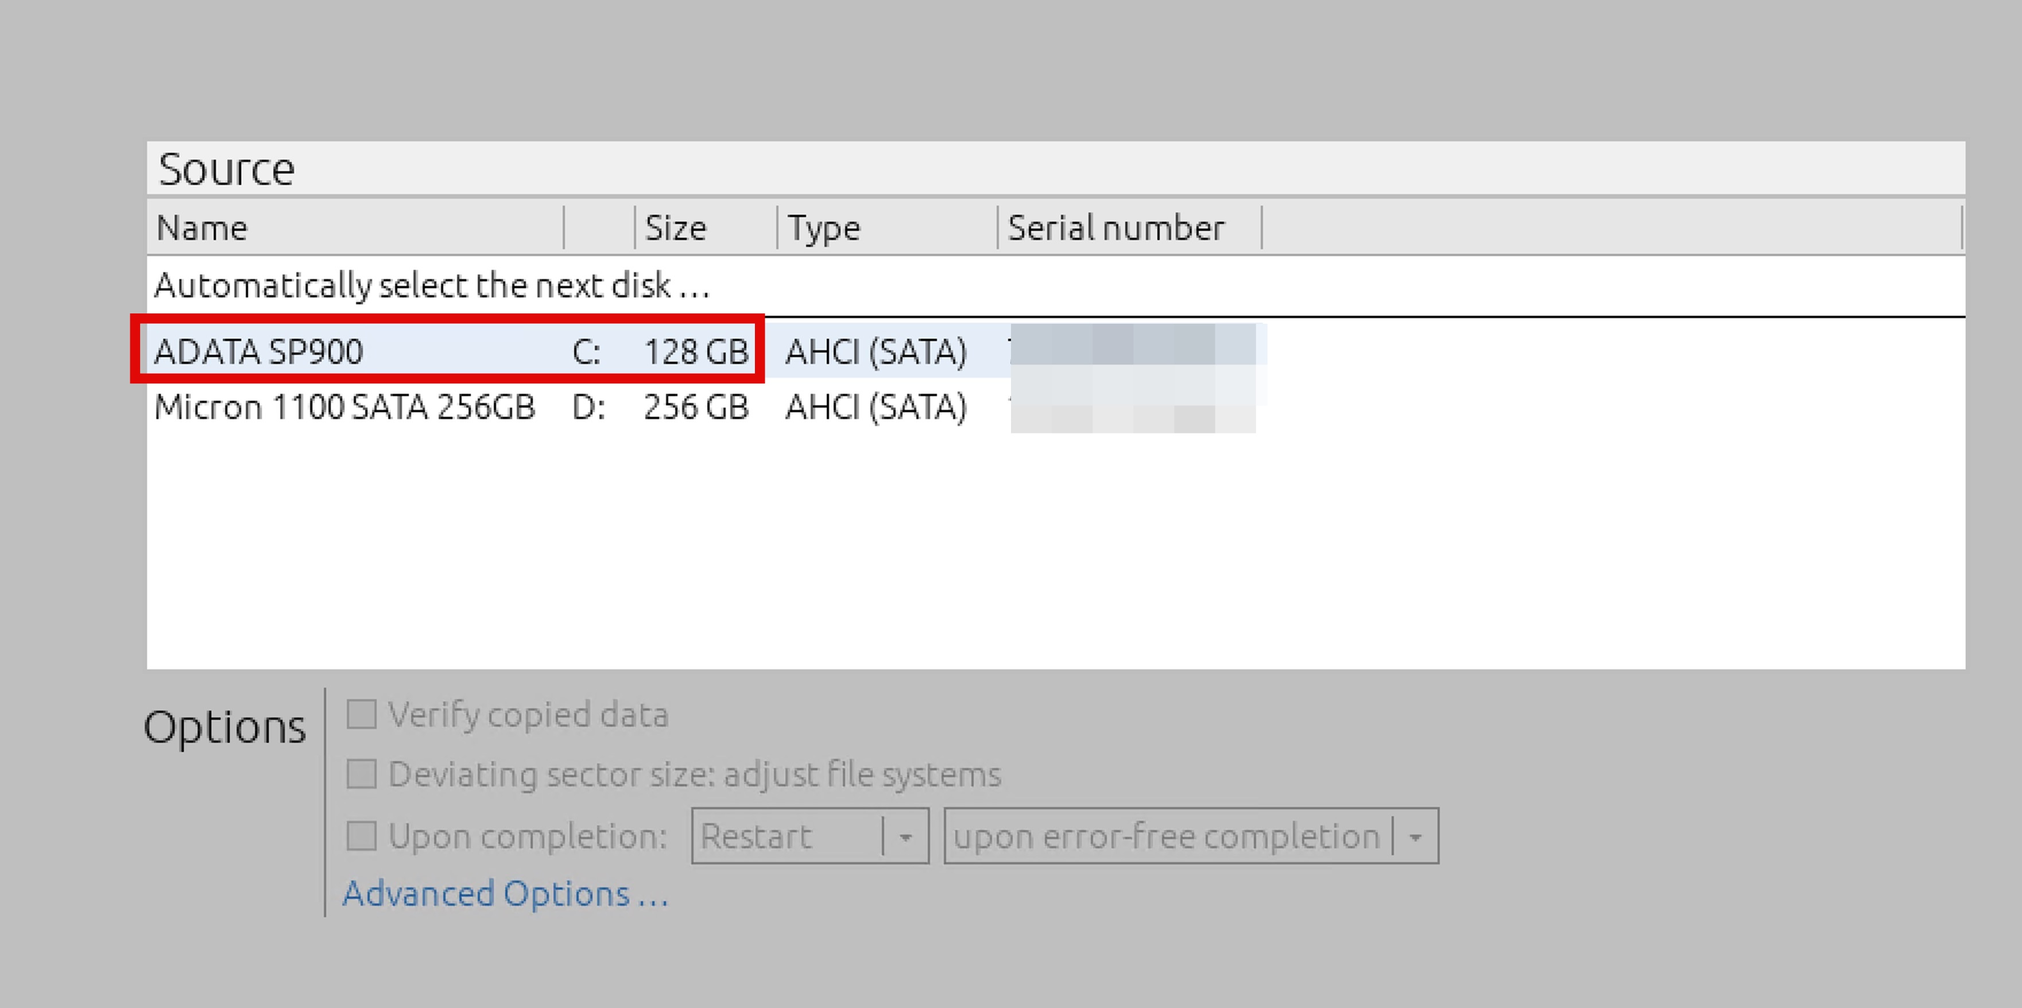The image size is (2022, 1008).
Task: Sort list by Name column header
Action: coord(355,228)
